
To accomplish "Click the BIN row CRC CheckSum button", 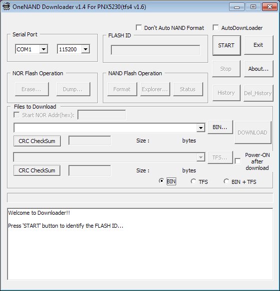I will [37, 141].
